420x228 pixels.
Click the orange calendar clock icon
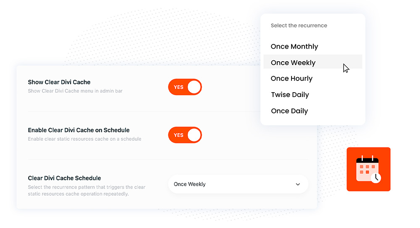(x=368, y=169)
